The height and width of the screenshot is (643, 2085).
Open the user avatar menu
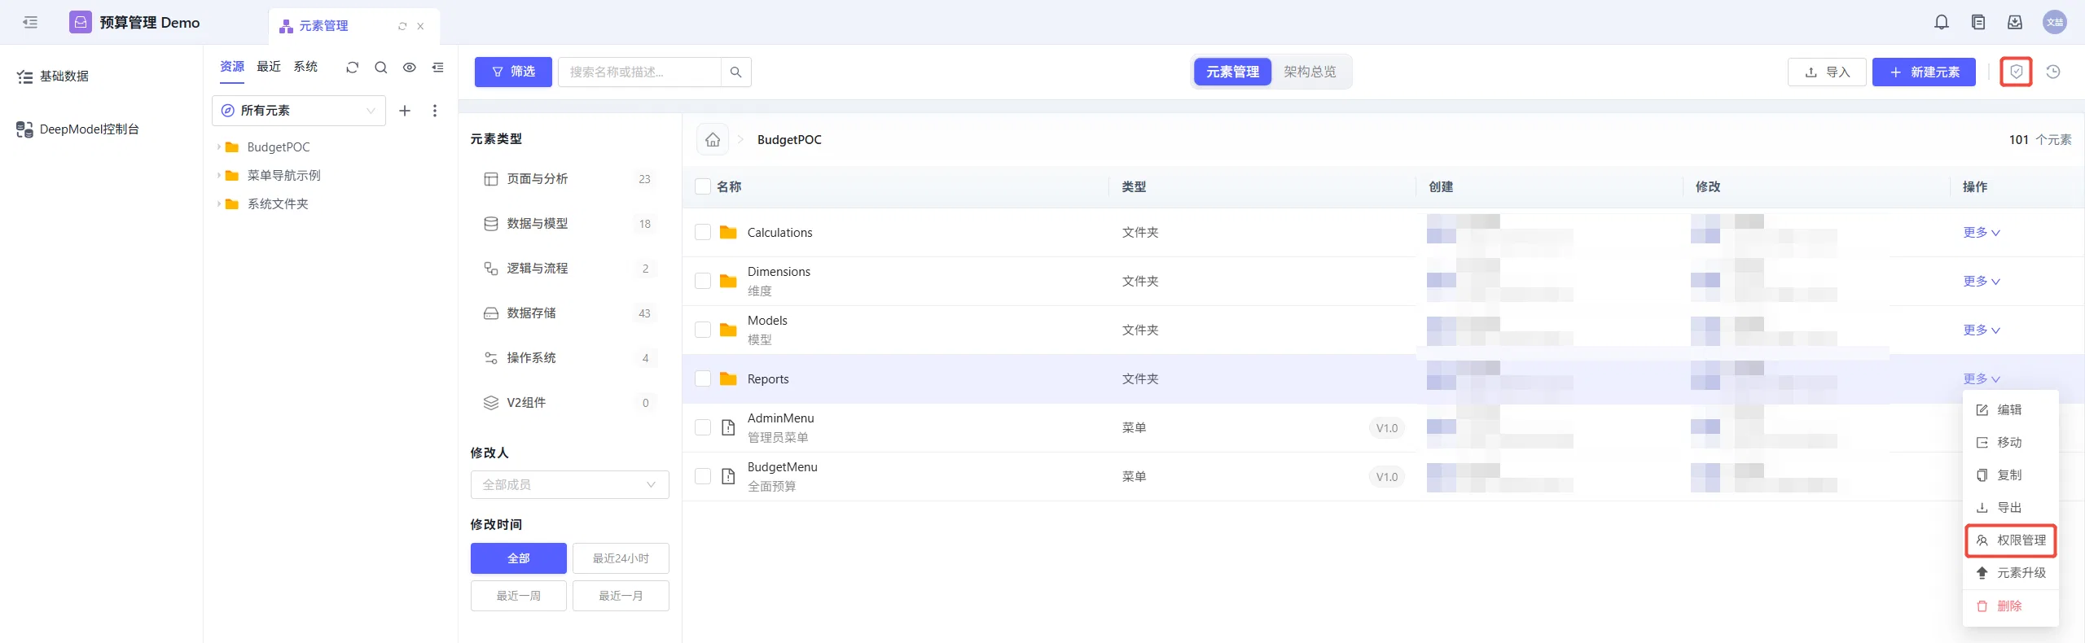click(2055, 22)
